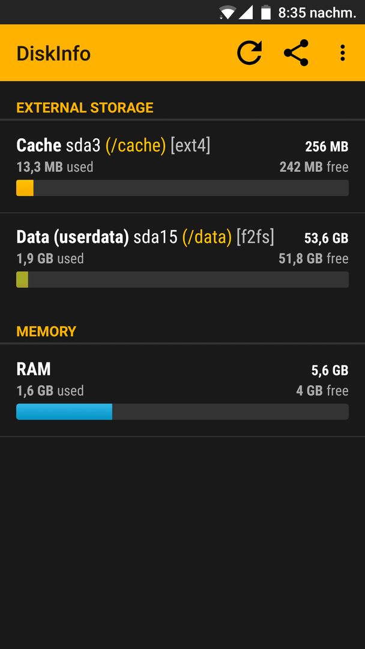
Task: Tap the 8:35 nachm. clock
Action: tap(317, 13)
